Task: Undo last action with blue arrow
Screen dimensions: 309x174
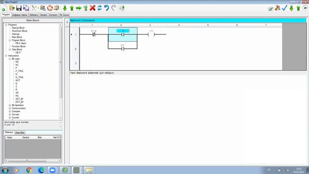Action: (106, 8)
